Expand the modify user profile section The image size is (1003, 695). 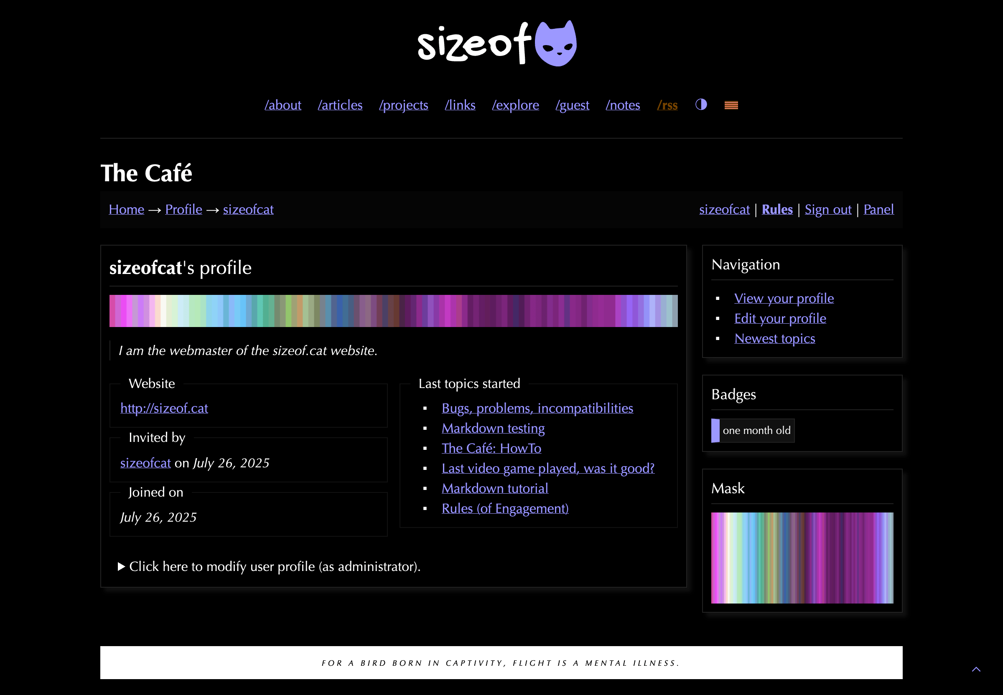(x=269, y=566)
